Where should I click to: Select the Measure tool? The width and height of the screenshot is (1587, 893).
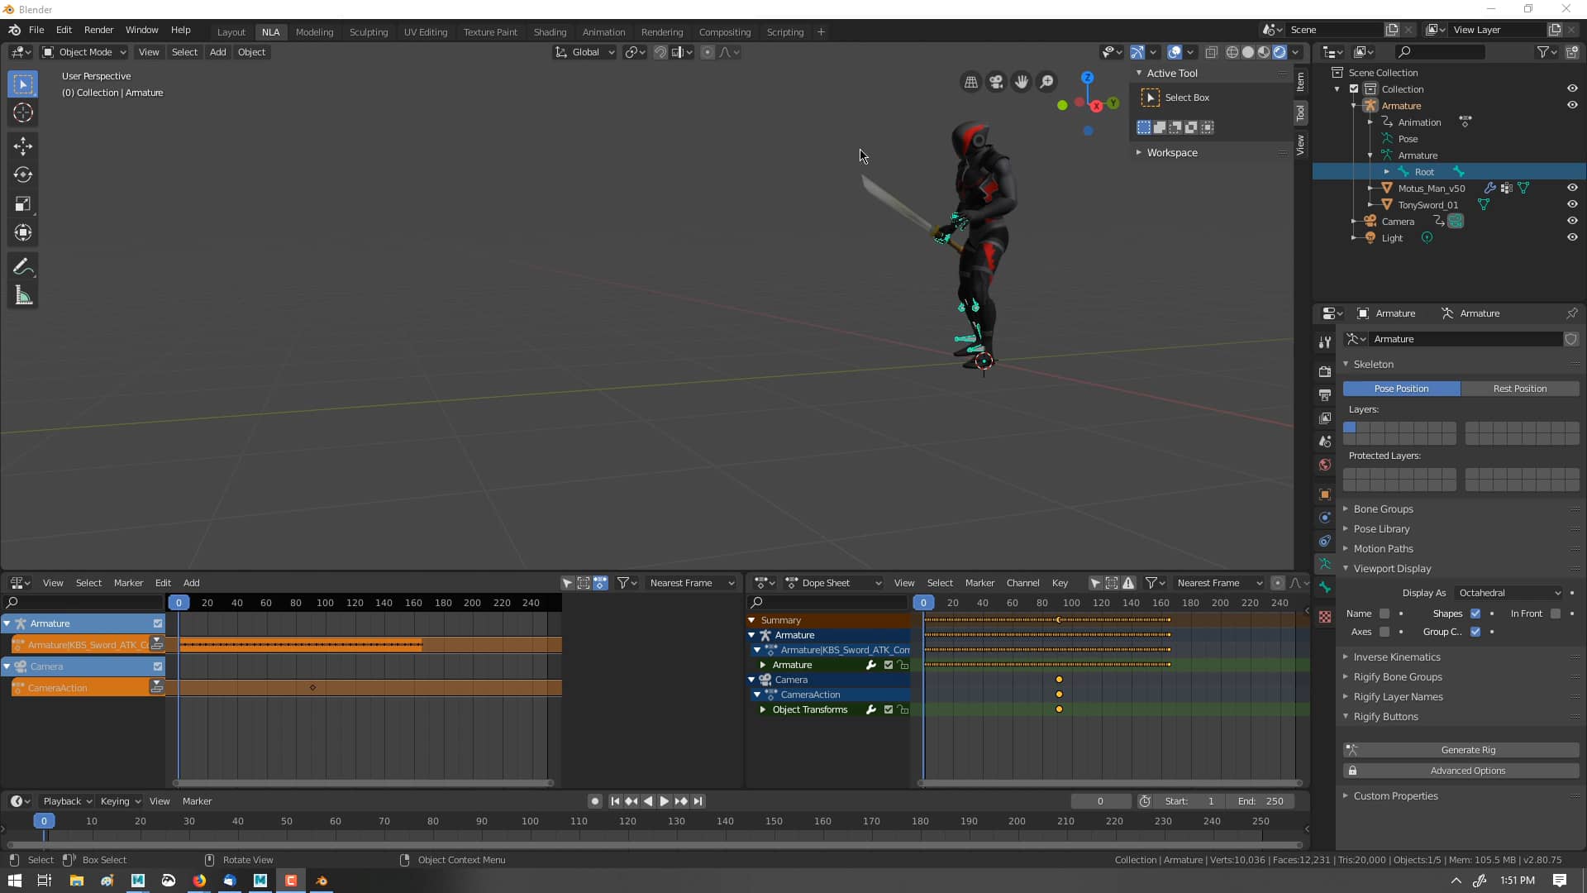(x=22, y=295)
